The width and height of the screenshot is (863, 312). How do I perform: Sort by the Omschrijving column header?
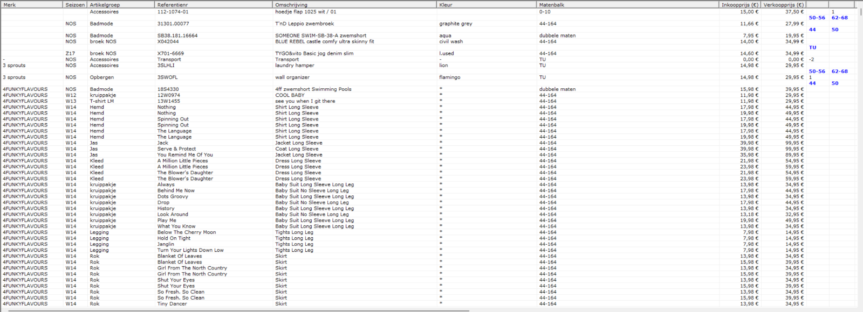355,4
